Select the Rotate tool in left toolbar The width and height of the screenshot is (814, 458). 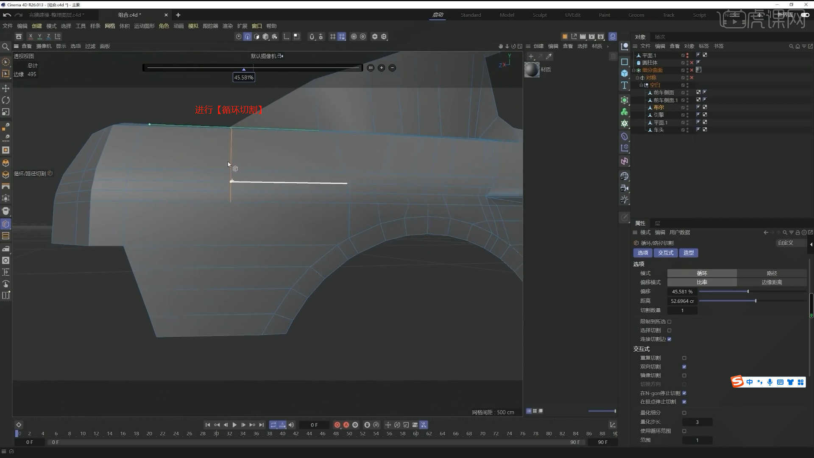click(6, 100)
